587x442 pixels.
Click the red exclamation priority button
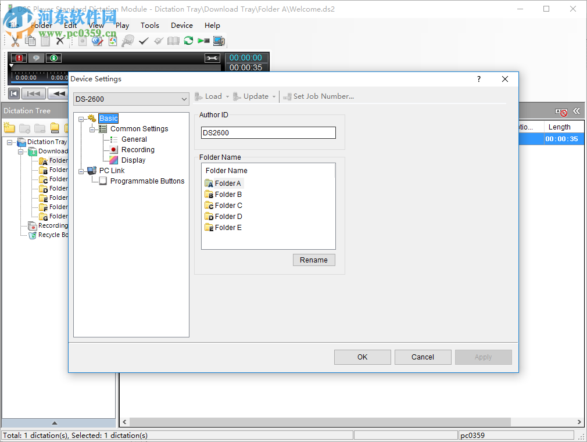[x=19, y=58]
